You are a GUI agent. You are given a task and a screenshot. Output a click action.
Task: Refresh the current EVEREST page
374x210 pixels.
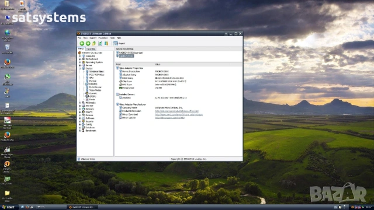click(x=100, y=43)
